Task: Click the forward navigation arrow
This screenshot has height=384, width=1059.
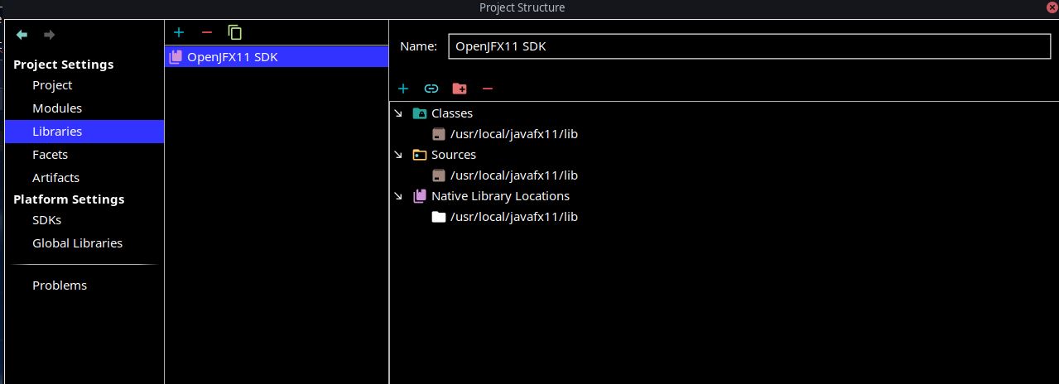Action: click(x=49, y=35)
